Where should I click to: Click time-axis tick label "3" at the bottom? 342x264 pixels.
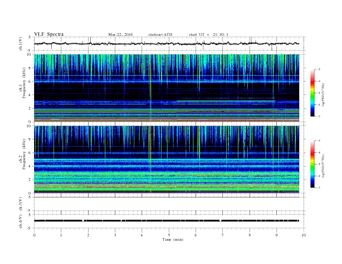point(115,235)
